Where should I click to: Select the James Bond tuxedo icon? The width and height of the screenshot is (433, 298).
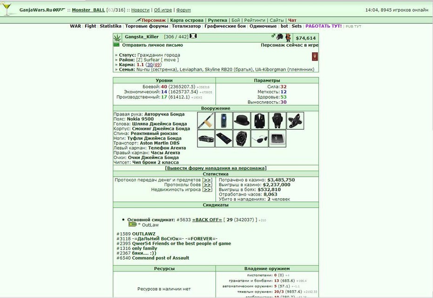pyautogui.click(x=260, y=121)
